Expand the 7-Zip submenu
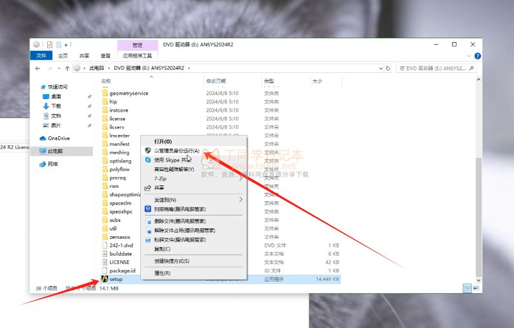514x328 pixels. pyautogui.click(x=194, y=179)
